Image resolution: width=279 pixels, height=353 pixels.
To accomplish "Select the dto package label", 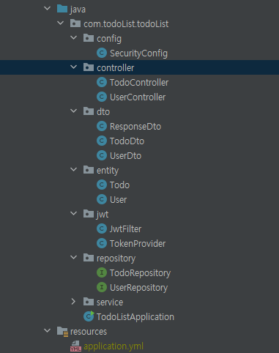I will point(103,112).
